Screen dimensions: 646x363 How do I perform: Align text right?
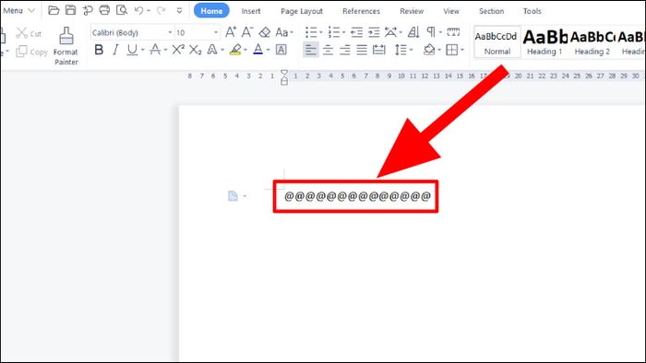point(345,50)
